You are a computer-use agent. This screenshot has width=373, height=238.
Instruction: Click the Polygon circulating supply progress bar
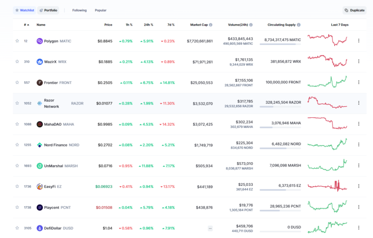pos(280,44)
